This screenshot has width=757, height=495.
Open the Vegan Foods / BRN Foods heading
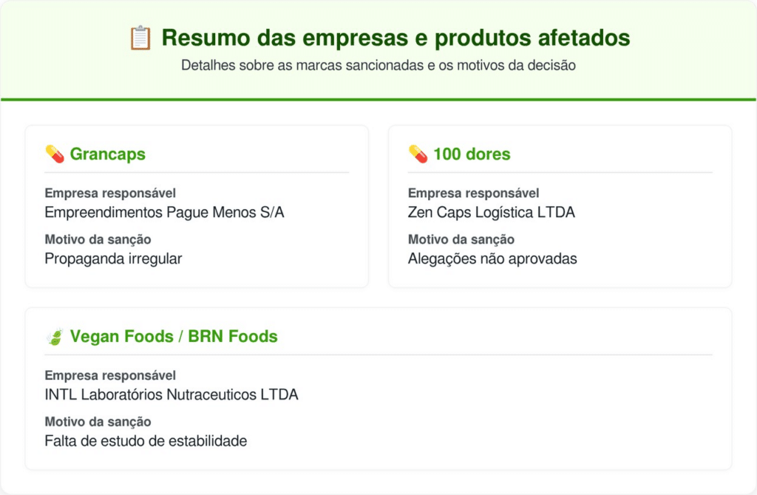coord(174,337)
